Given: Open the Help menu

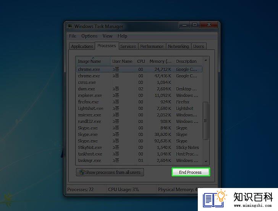Looking at the screenshot, I should click(122, 36).
